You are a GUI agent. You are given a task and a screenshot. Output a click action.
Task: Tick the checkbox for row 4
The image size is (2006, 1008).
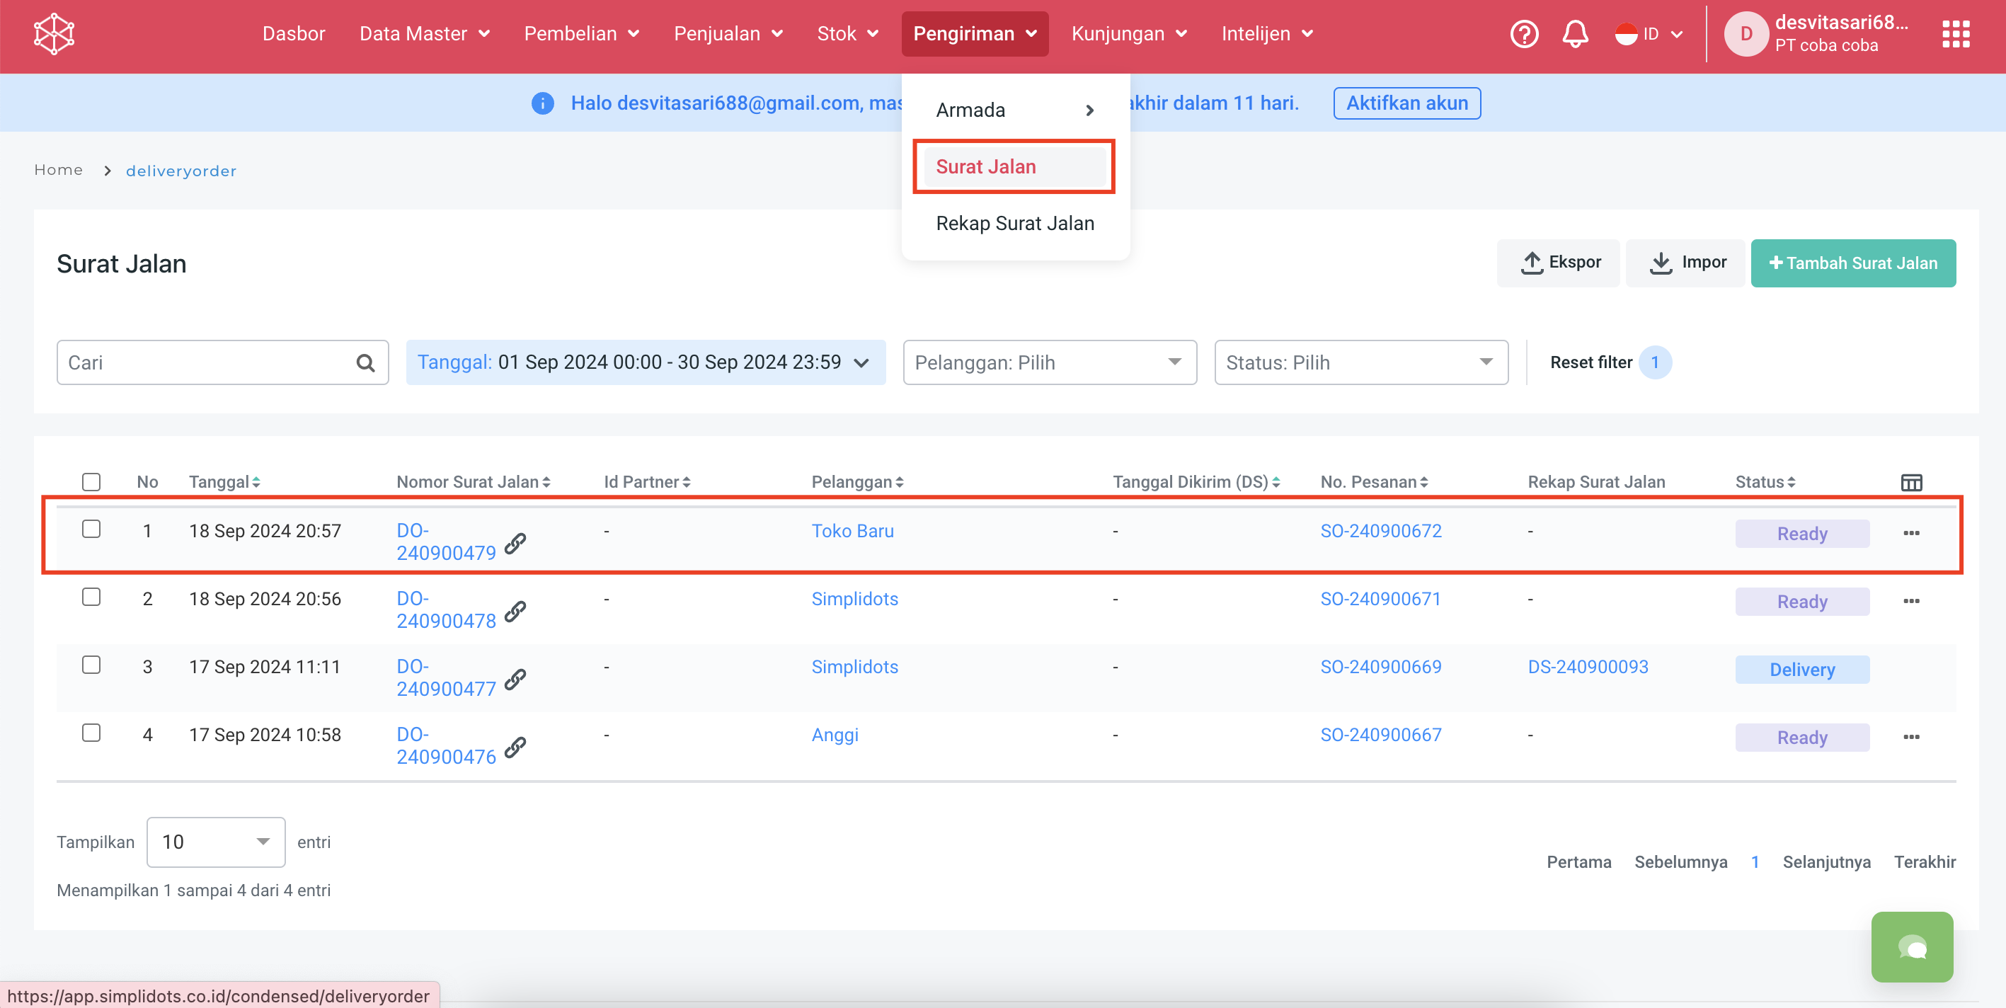(91, 733)
